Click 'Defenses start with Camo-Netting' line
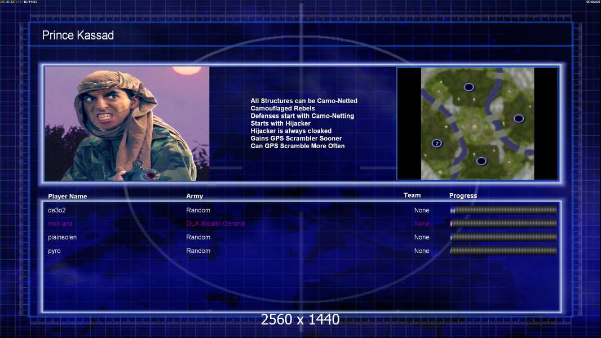The image size is (601, 338). pos(302,115)
